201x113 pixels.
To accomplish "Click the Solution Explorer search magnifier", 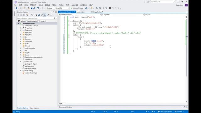I will pos(55,18).
